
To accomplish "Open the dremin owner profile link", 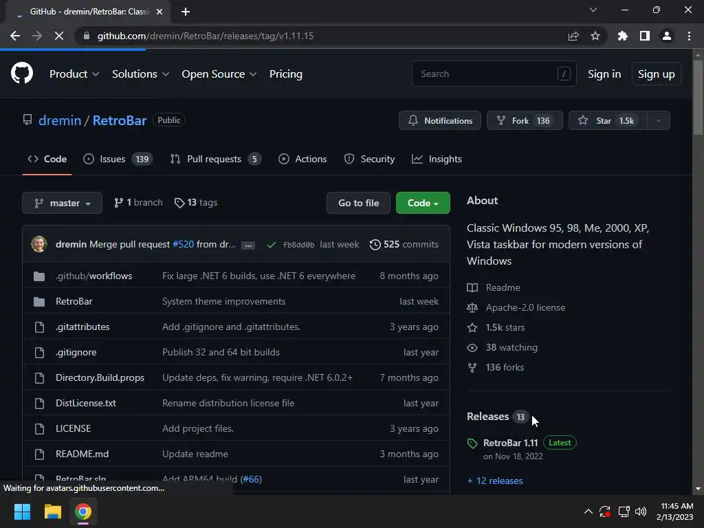I will [x=60, y=120].
